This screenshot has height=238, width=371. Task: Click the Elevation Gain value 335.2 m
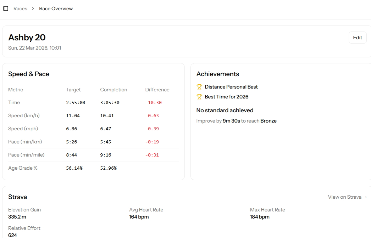tap(17, 217)
